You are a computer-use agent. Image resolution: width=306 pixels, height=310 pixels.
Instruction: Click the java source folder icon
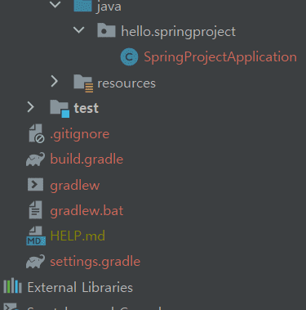82,6
